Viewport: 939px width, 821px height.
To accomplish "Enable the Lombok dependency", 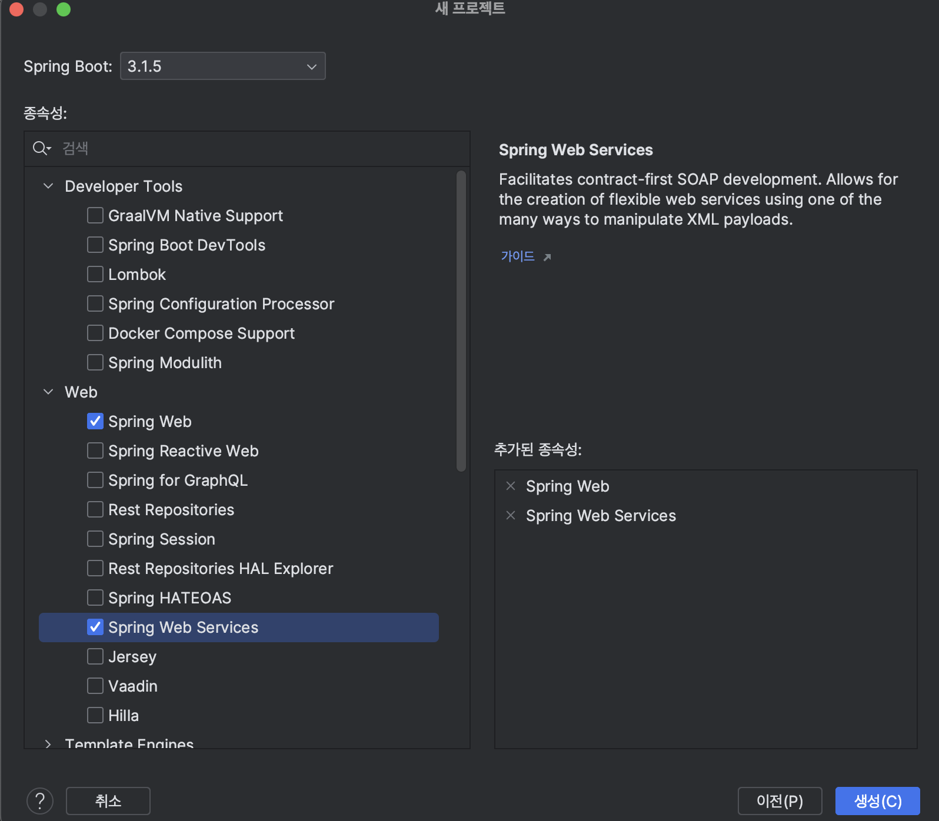I will (x=95, y=274).
